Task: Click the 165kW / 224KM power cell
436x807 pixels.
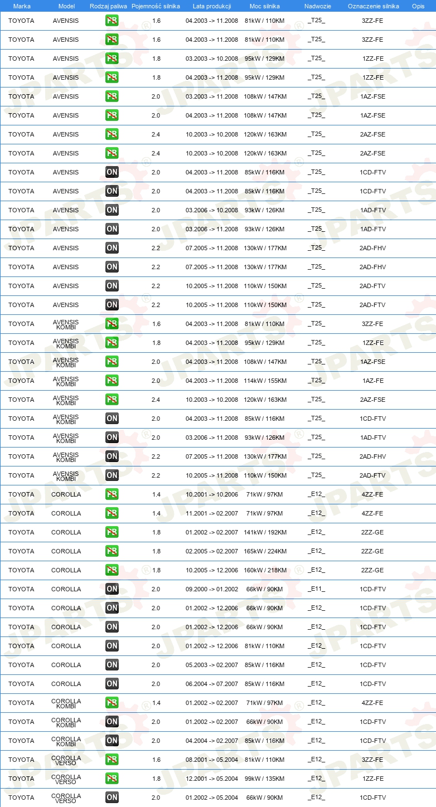Action: click(x=265, y=551)
